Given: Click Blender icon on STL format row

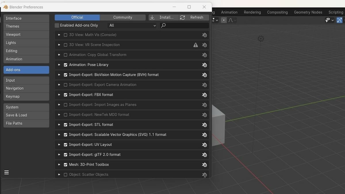Looking at the screenshot, I should tap(204, 125).
